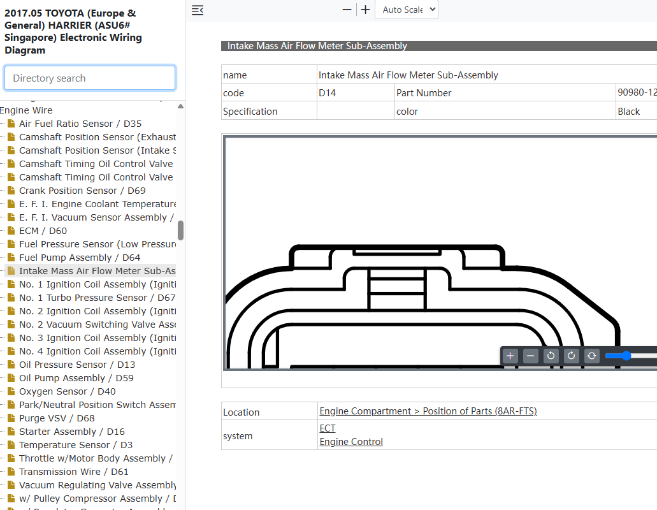Open the ECT system link
Screen dimensions: 657x510
(x=328, y=428)
